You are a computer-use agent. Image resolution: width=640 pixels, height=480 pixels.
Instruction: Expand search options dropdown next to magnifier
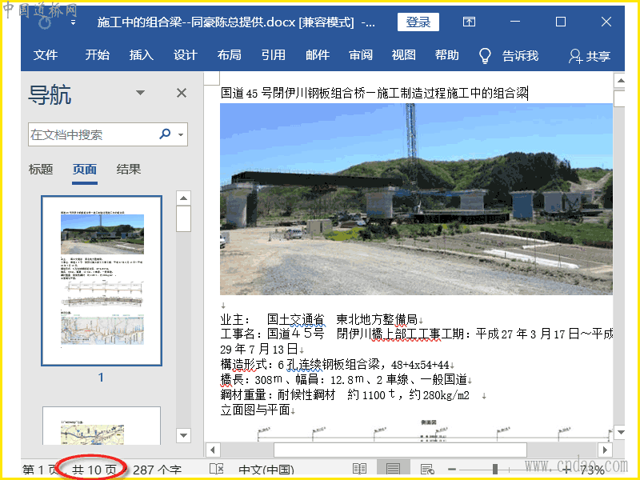[x=181, y=134]
